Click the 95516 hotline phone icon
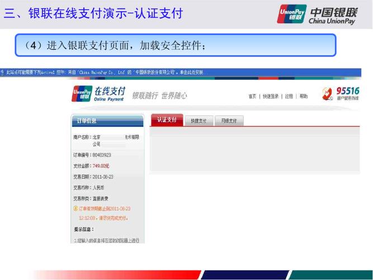The height and width of the screenshot is (280, 373). pos(328,94)
